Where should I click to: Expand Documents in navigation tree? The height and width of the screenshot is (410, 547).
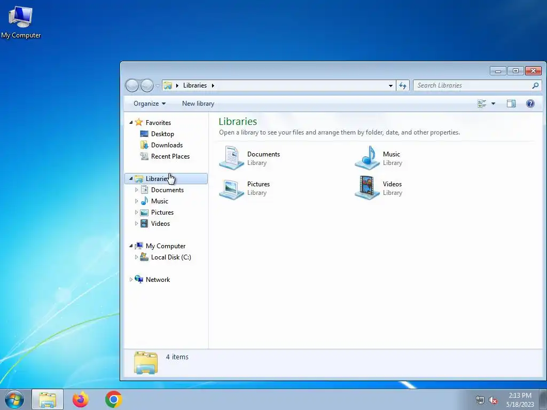pos(136,190)
